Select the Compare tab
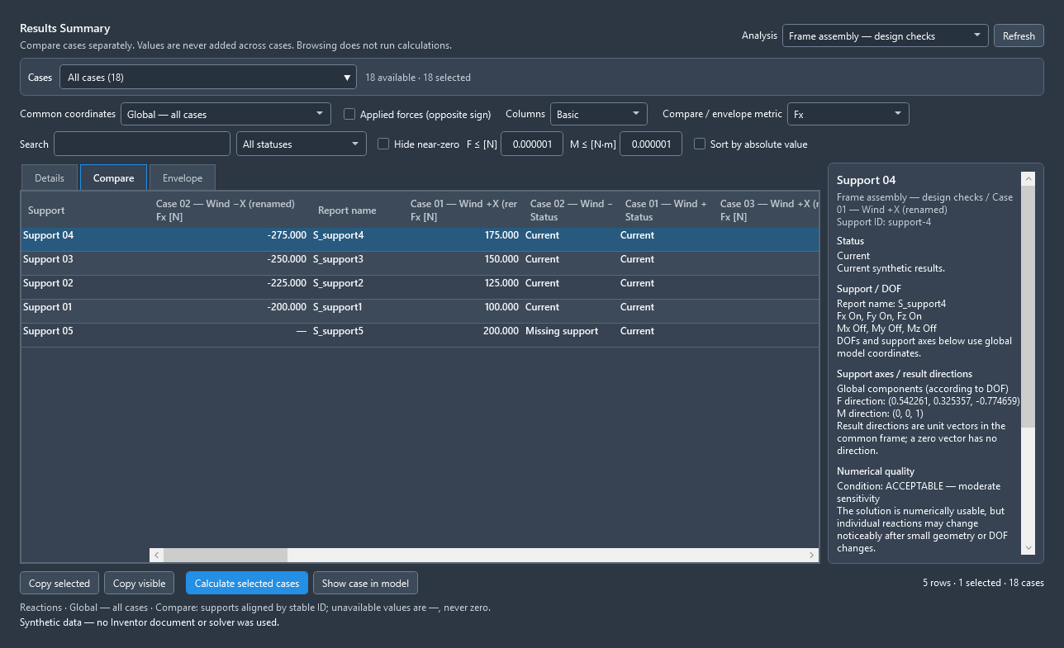 tap(114, 177)
